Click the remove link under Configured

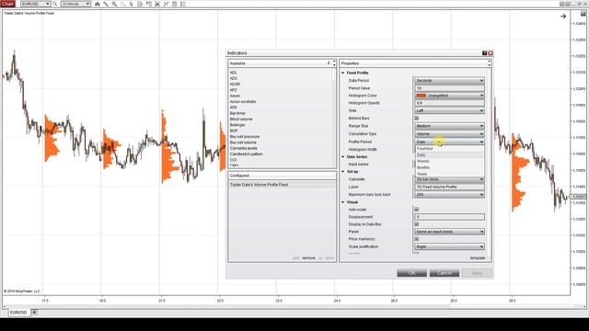pyautogui.click(x=309, y=258)
